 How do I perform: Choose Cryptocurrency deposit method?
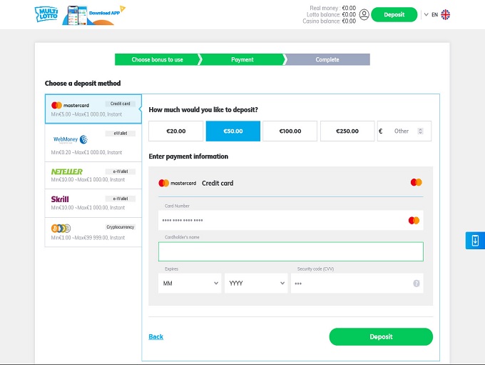click(93, 231)
